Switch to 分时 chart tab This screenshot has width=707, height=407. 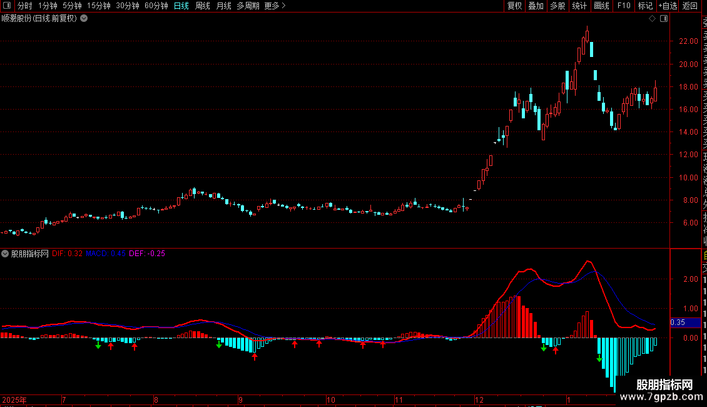[25, 6]
